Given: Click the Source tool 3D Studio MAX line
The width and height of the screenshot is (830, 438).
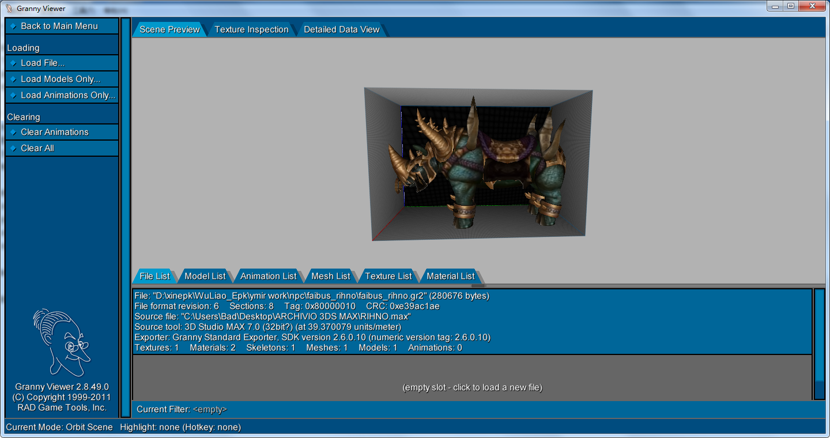Looking at the screenshot, I should click(x=268, y=327).
